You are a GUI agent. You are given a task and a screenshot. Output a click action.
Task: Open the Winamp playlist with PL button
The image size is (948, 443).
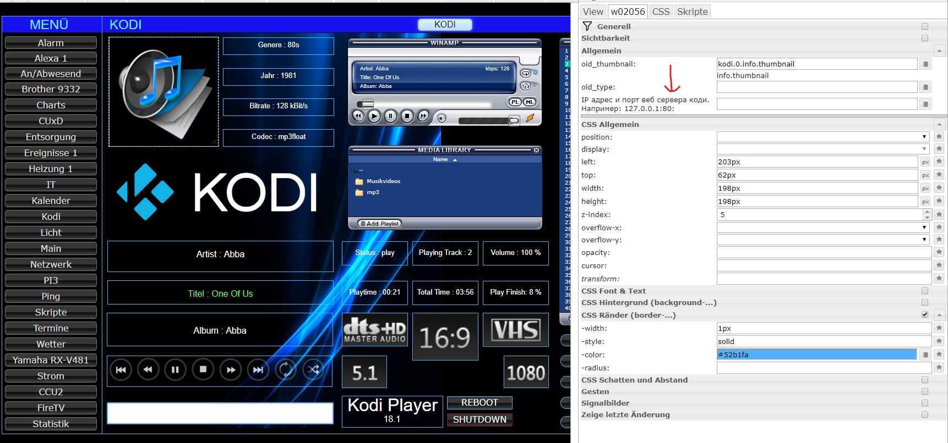(515, 102)
